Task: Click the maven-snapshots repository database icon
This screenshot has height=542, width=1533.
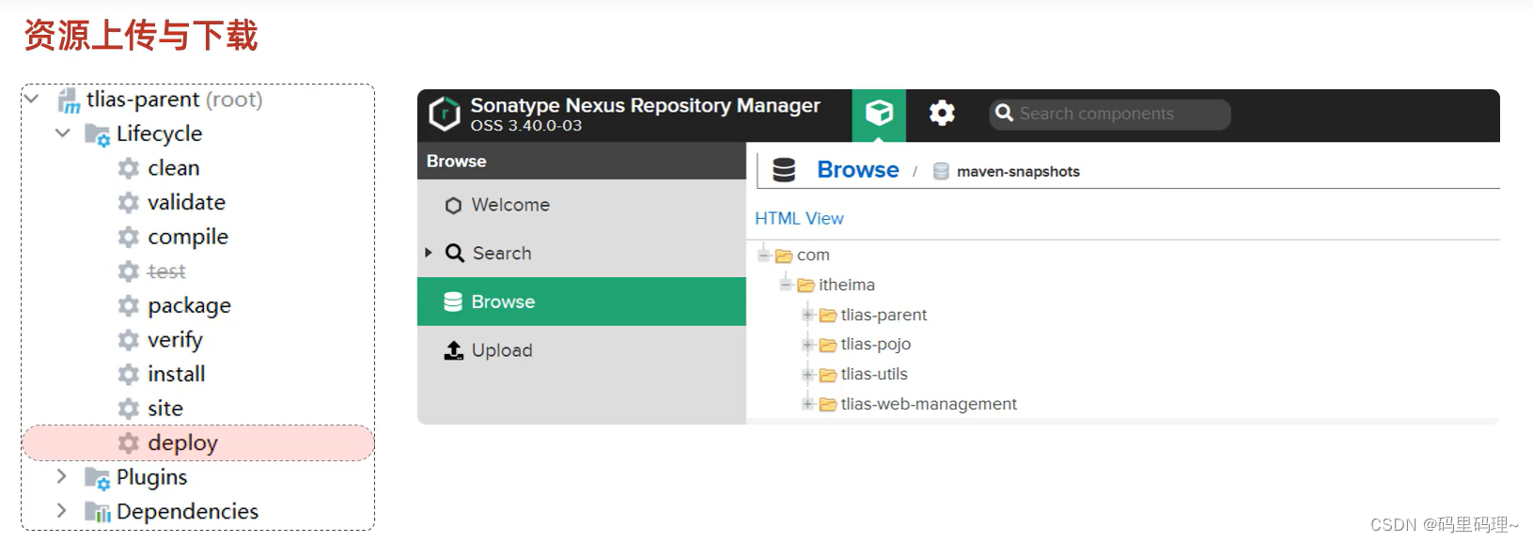Action: [x=941, y=171]
